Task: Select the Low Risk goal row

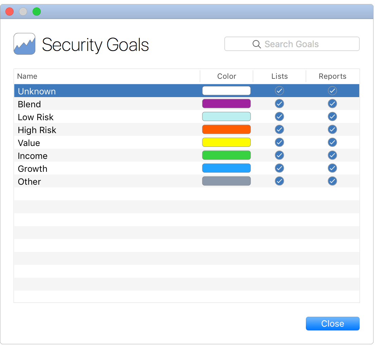Action: coord(102,117)
